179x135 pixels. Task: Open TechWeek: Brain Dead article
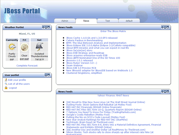[90, 122]
